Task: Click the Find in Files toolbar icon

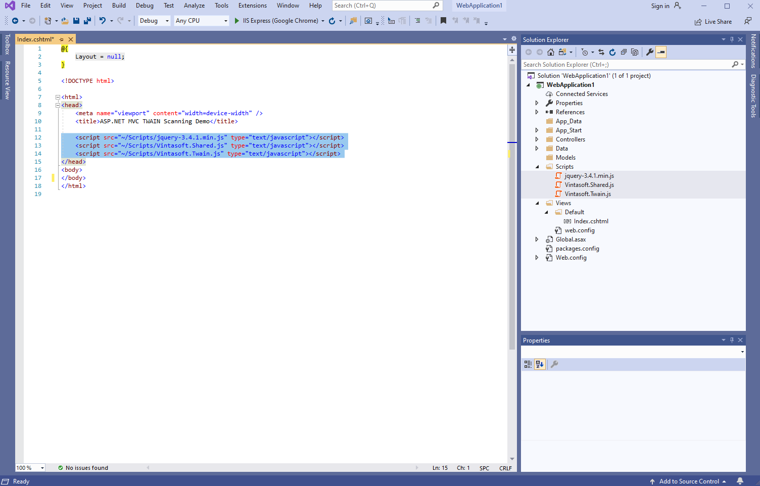Action: (x=353, y=21)
